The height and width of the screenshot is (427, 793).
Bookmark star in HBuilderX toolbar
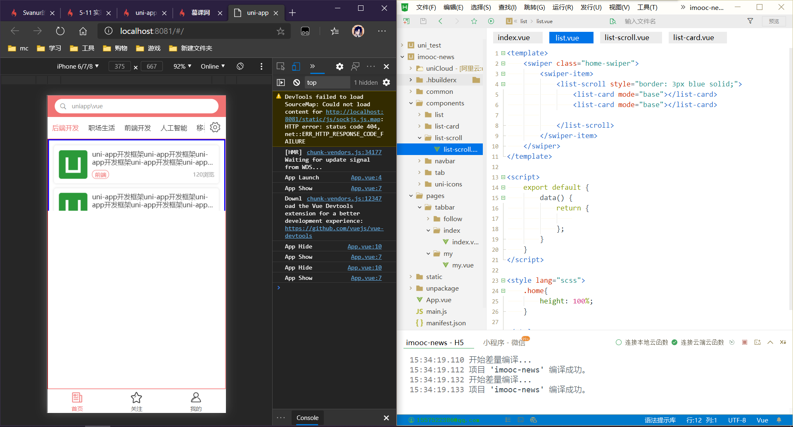(474, 21)
